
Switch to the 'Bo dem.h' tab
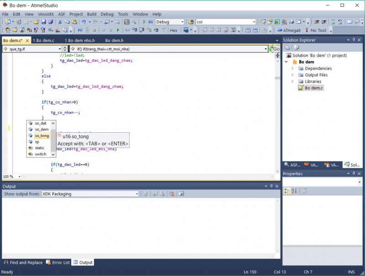pos(115,41)
